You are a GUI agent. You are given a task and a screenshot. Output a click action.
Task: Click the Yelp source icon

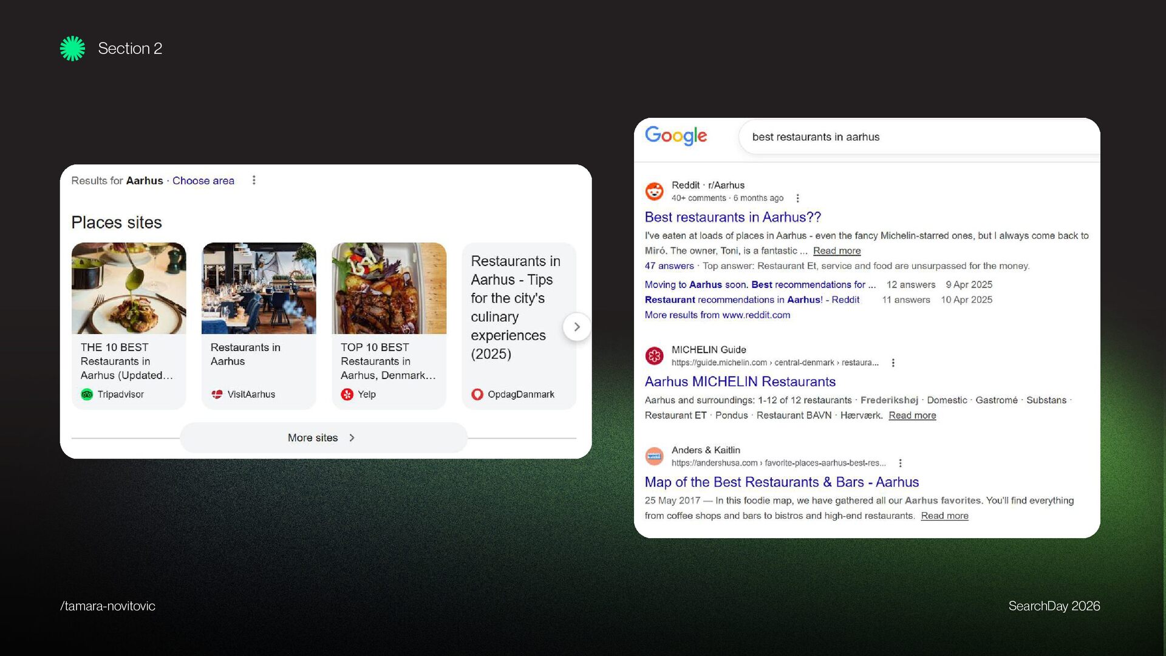pyautogui.click(x=347, y=394)
